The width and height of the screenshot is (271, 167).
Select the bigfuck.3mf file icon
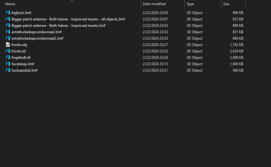click(x=8, y=12)
